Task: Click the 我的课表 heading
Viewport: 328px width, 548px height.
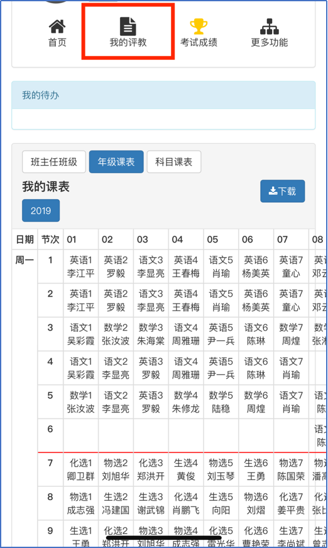Action: click(46, 186)
